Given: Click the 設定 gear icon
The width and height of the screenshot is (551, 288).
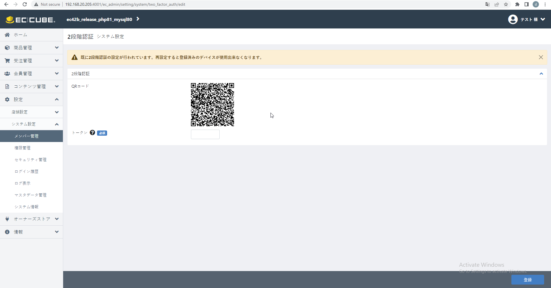Looking at the screenshot, I should pyautogui.click(x=7, y=99).
